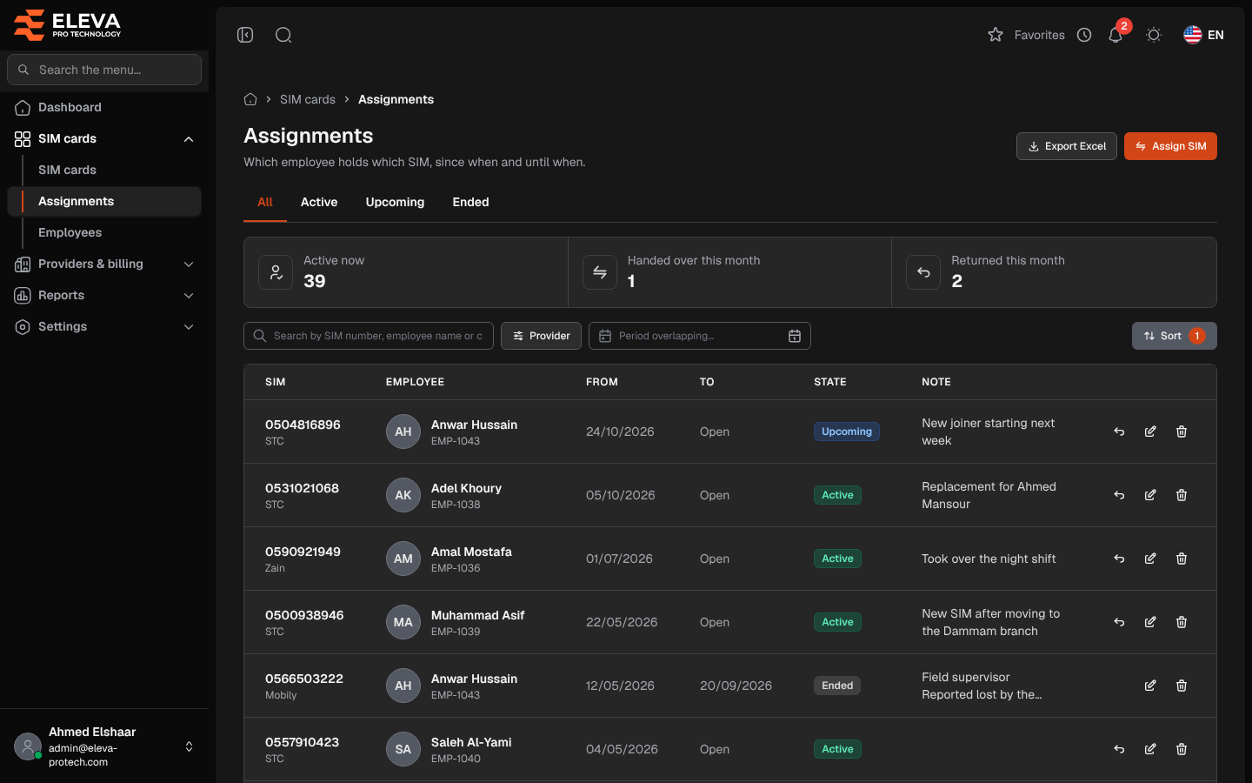
Task: Open the Provider filter
Action: pyautogui.click(x=541, y=336)
